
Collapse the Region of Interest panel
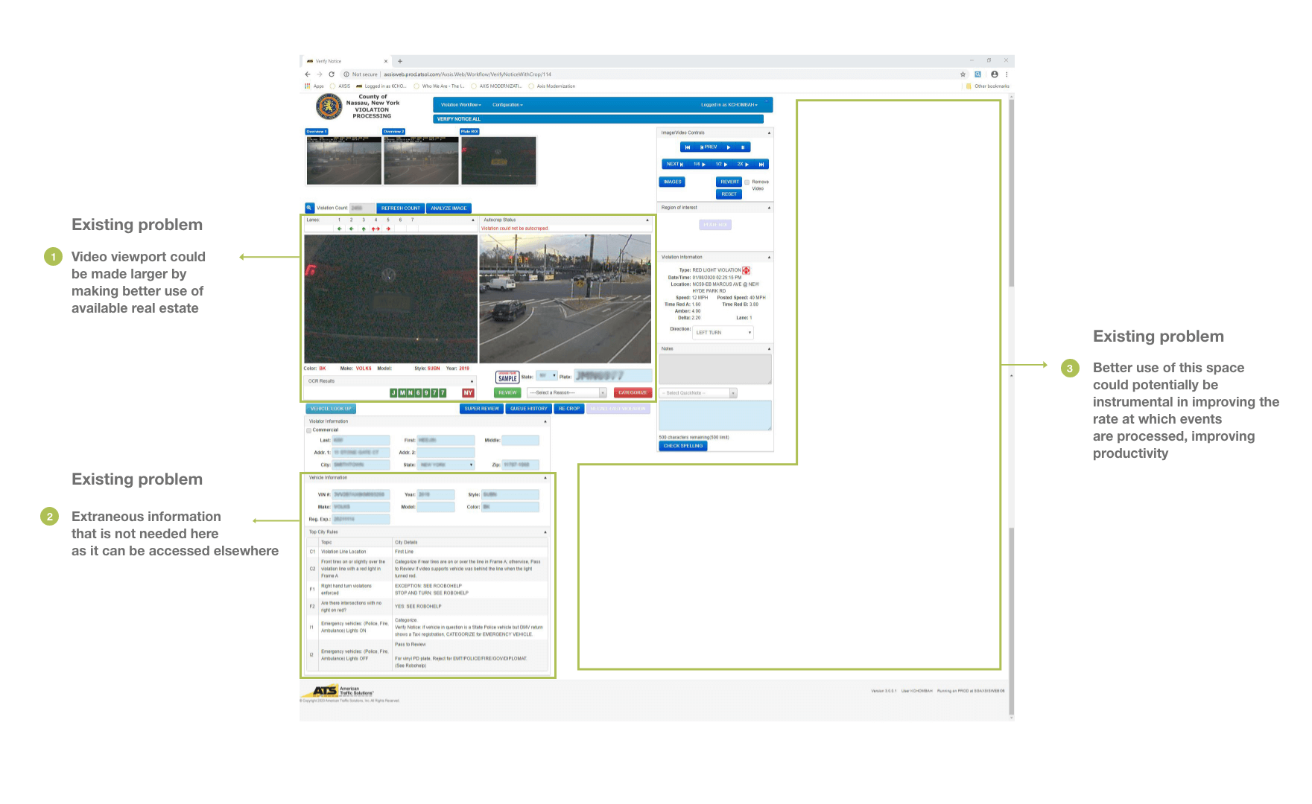point(769,208)
